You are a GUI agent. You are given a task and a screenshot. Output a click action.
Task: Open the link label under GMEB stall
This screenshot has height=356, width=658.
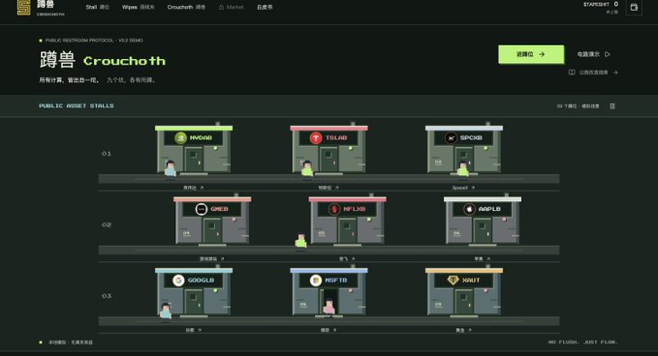pyautogui.click(x=212, y=259)
